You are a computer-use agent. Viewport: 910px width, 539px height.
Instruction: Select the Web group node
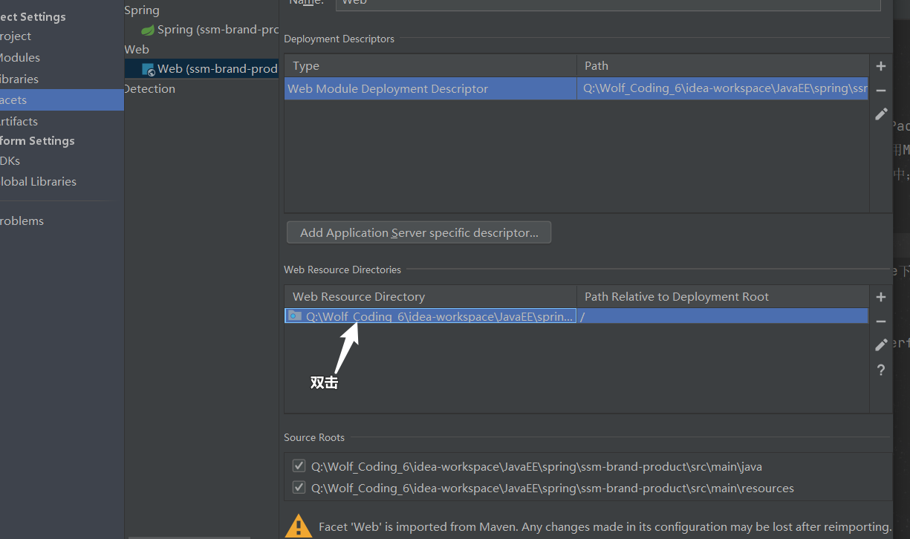pos(137,49)
